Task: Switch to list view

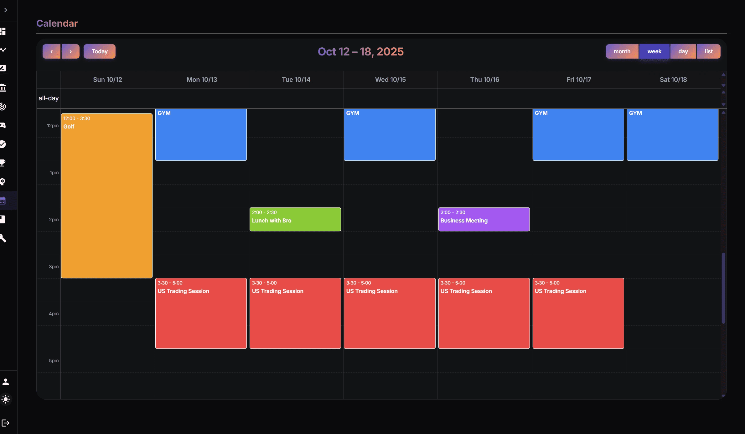Action: pyautogui.click(x=709, y=51)
